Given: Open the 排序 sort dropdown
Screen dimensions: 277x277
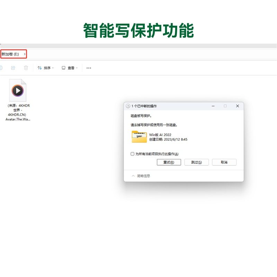Looking at the screenshot, I should pyautogui.click(x=46, y=68).
